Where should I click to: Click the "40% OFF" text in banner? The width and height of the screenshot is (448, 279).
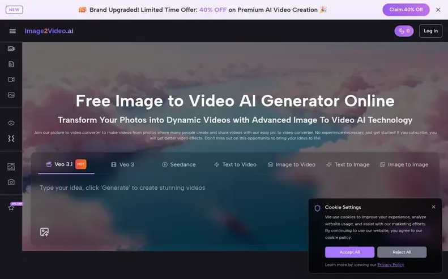213,10
